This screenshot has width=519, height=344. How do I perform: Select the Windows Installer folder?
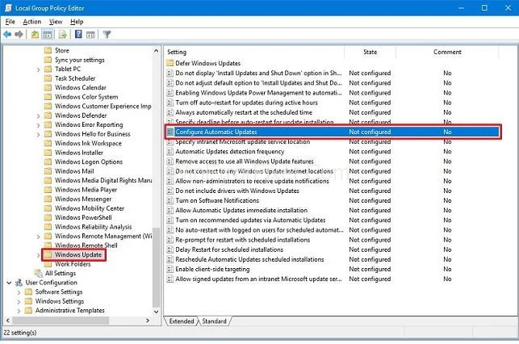[x=79, y=153]
